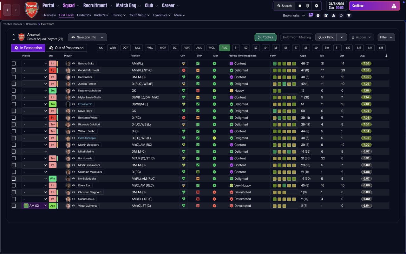Expand the Bookmarks dropdown

(294, 16)
